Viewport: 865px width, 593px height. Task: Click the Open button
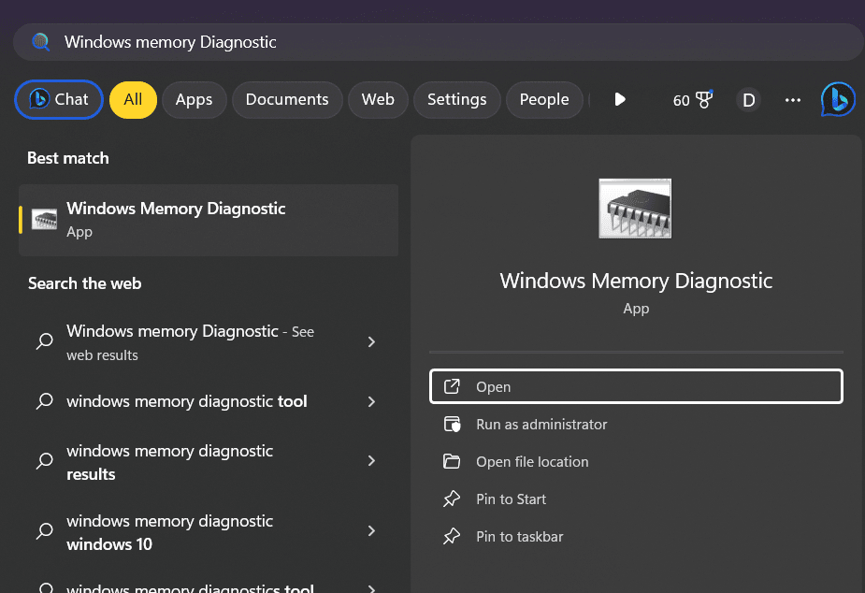(635, 386)
